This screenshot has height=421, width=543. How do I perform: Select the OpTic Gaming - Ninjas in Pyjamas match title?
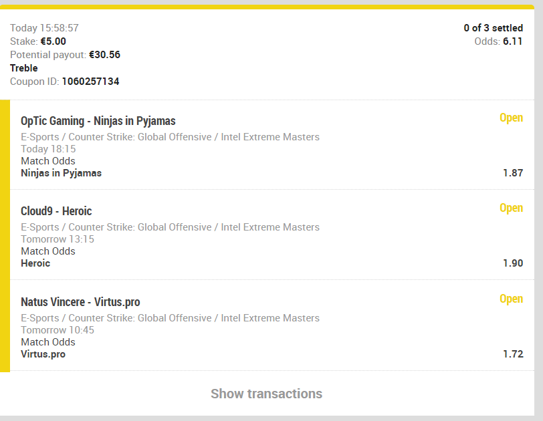(x=98, y=121)
